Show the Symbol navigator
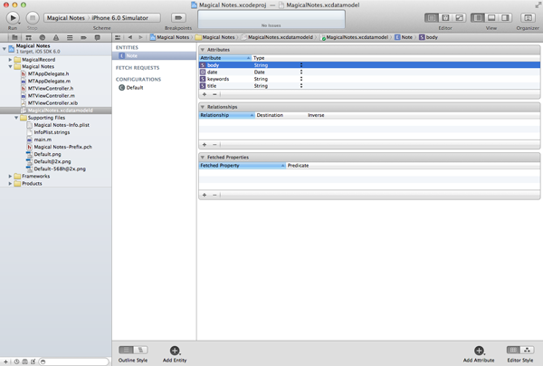The image size is (543, 366). [x=28, y=37]
